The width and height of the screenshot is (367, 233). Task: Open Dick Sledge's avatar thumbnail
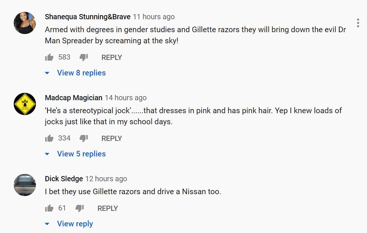[x=25, y=185]
